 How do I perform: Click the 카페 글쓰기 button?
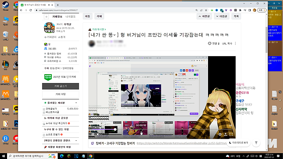tap(60, 86)
